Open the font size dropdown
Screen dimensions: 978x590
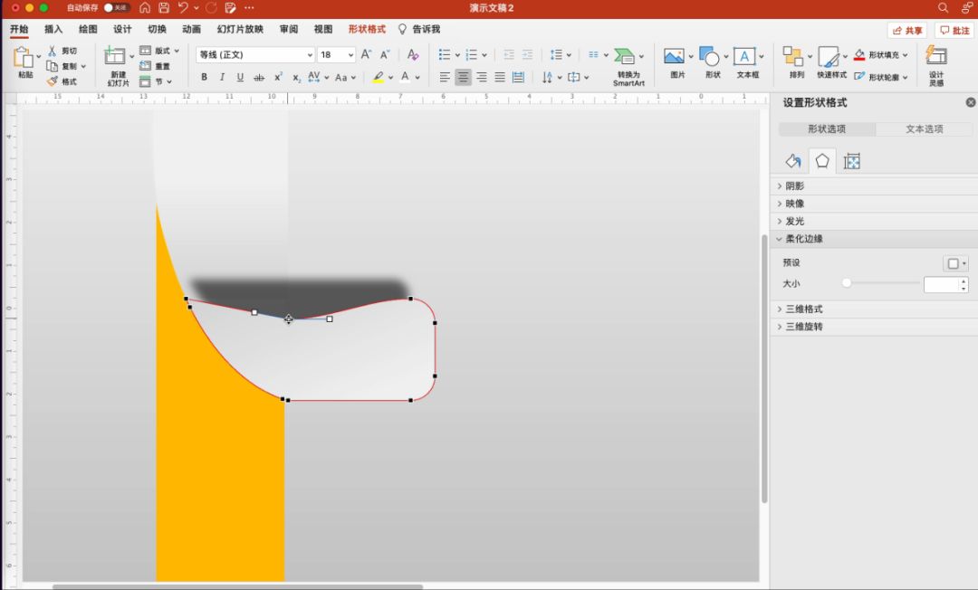tap(350, 55)
